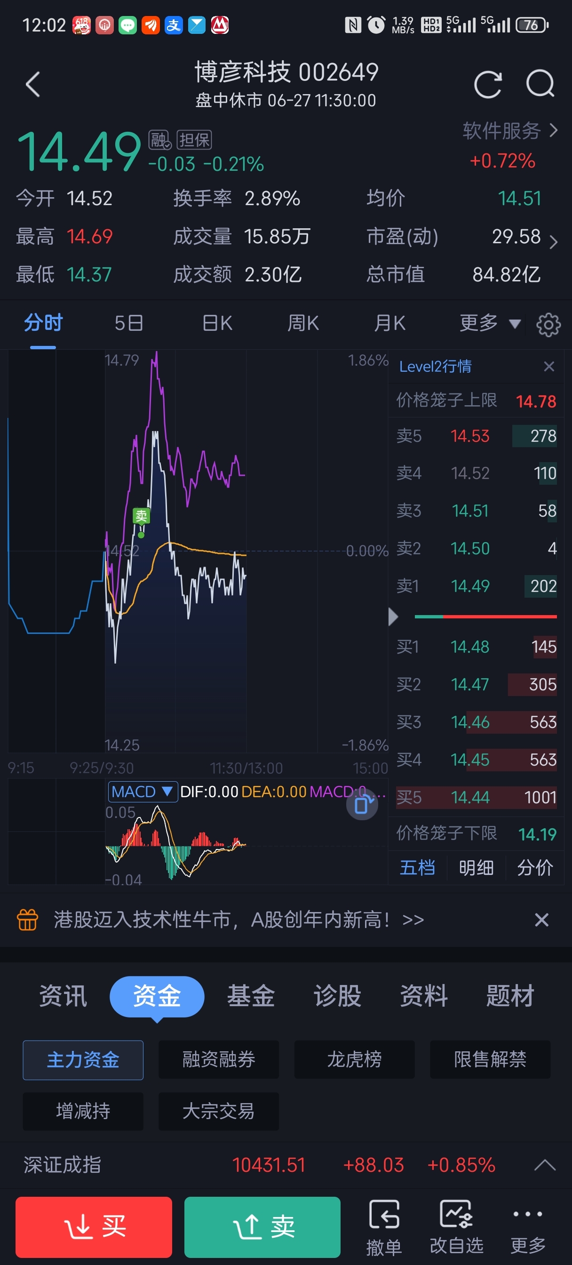Tap the 担保 collateral badge
572x1265 pixels.
click(194, 140)
